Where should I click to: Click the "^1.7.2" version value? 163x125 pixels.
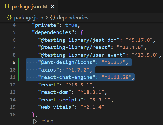click(77, 70)
